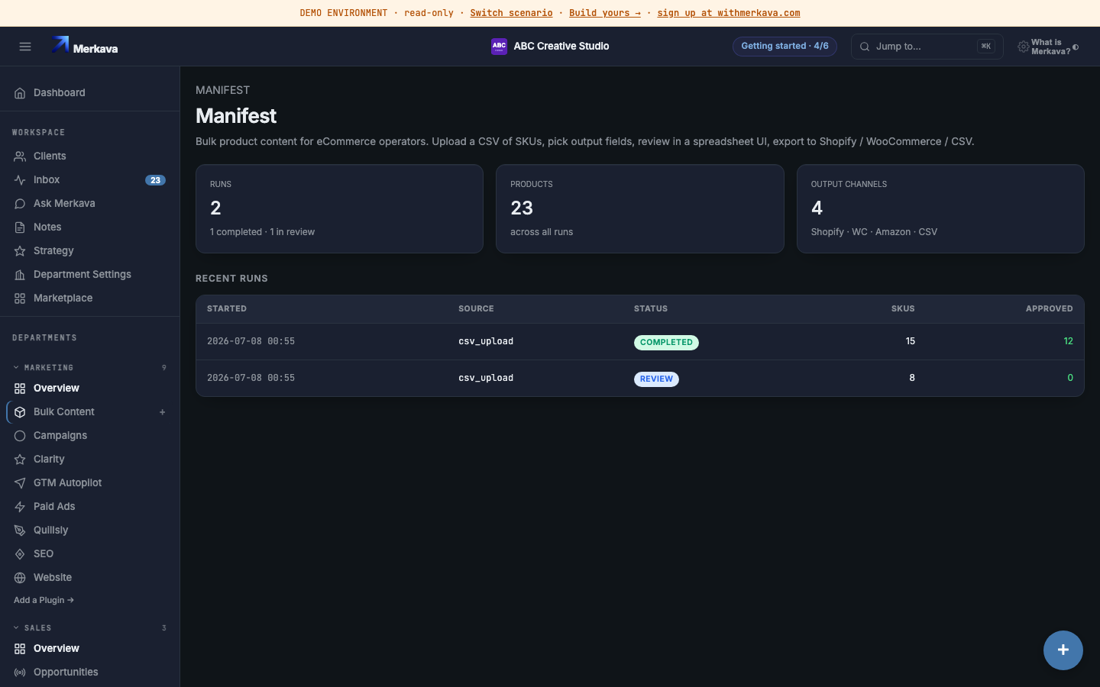Click the approved count 12
The width and height of the screenshot is (1100, 687).
tap(1068, 341)
